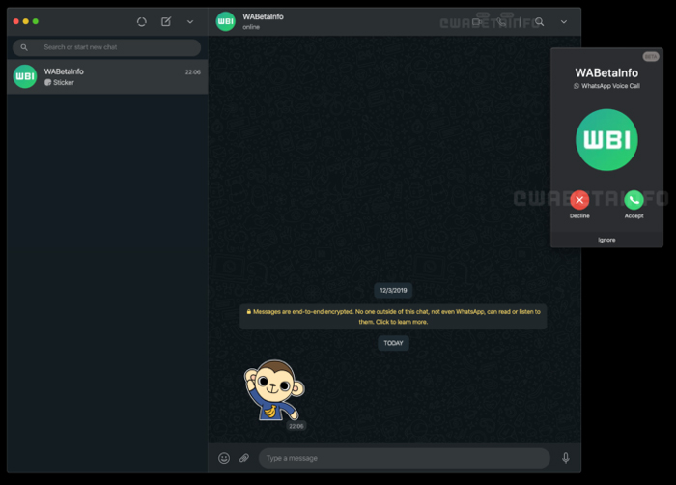Click the 12/3/2019 date label
Image resolution: width=676 pixels, height=485 pixels.
pos(393,291)
